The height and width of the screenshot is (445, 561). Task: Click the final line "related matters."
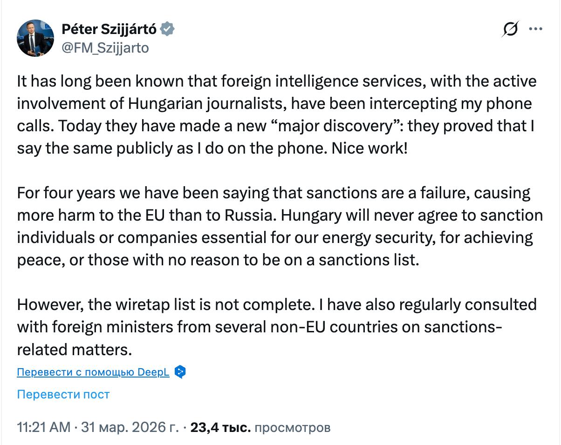point(75,349)
